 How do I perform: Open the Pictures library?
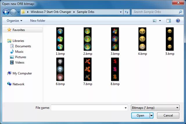[x=21, y=57]
